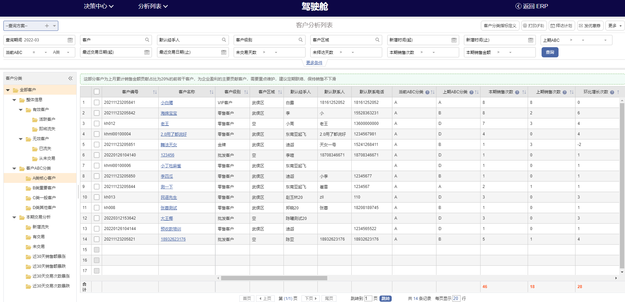This screenshot has width=625, height=302.
Task: Open the 决策中心 top menu
Action: [x=98, y=6]
